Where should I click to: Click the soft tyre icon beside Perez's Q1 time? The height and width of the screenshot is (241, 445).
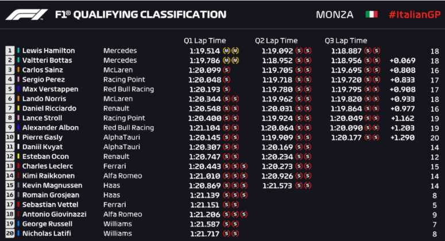[x=226, y=79]
